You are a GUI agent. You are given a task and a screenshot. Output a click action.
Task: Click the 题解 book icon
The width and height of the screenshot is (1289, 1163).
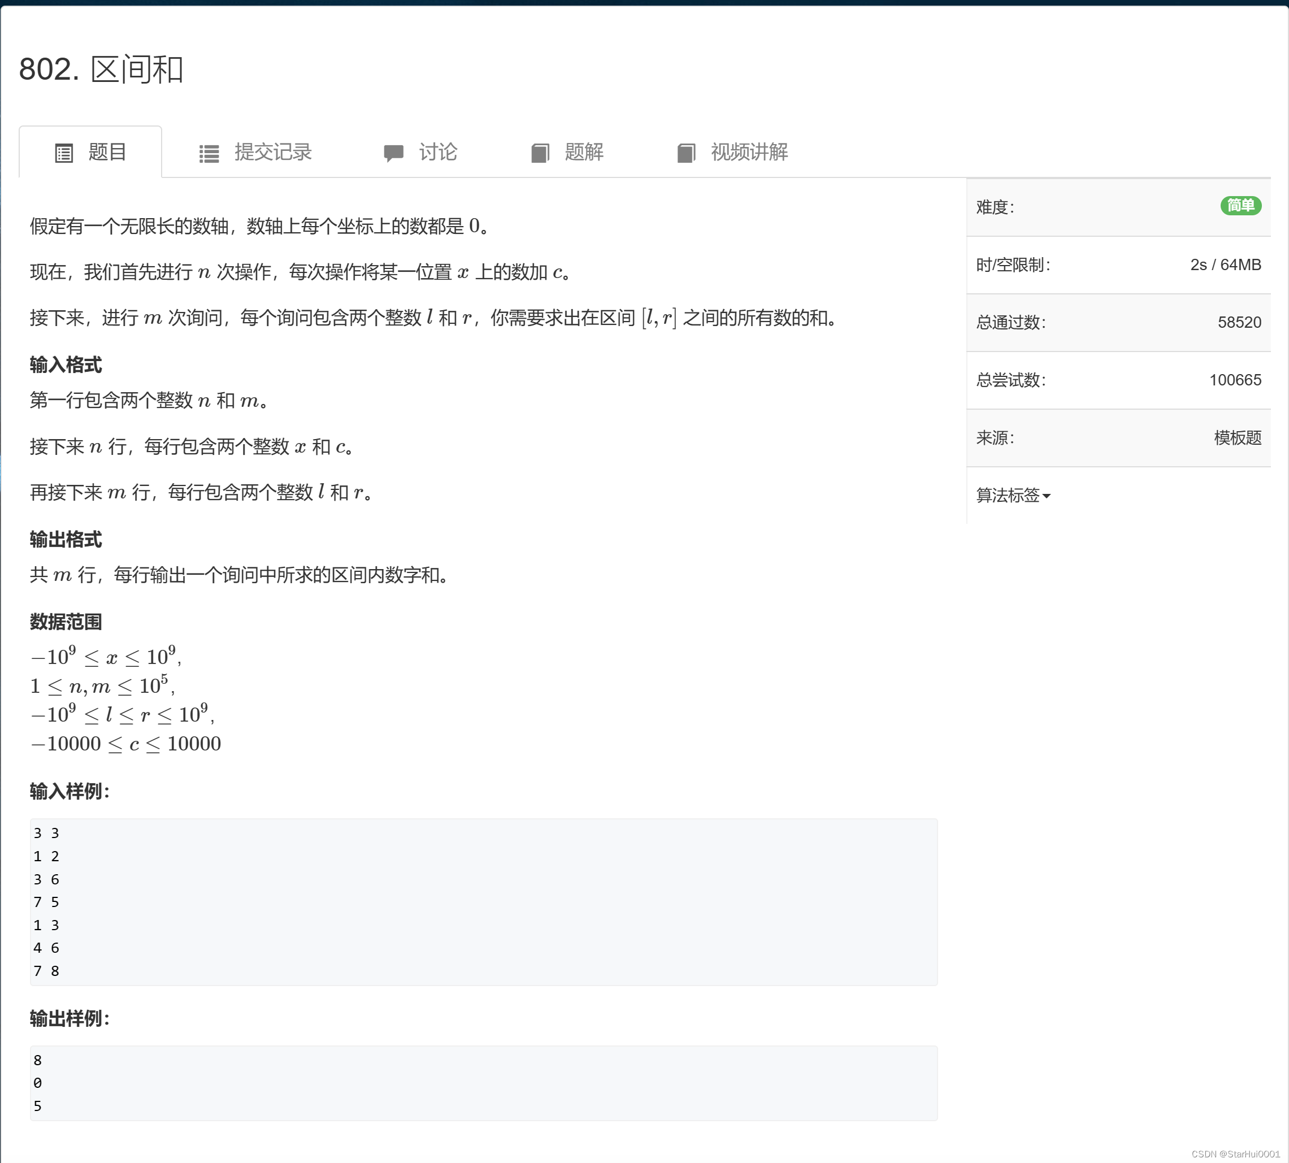pos(540,153)
